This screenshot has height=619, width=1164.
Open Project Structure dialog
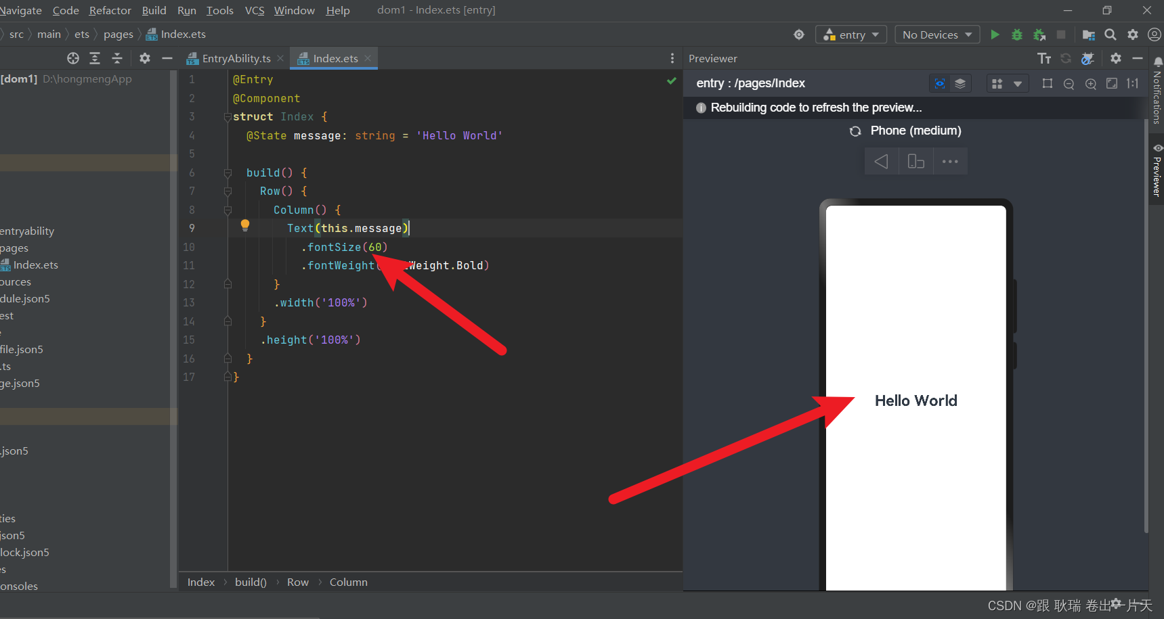coord(1089,35)
